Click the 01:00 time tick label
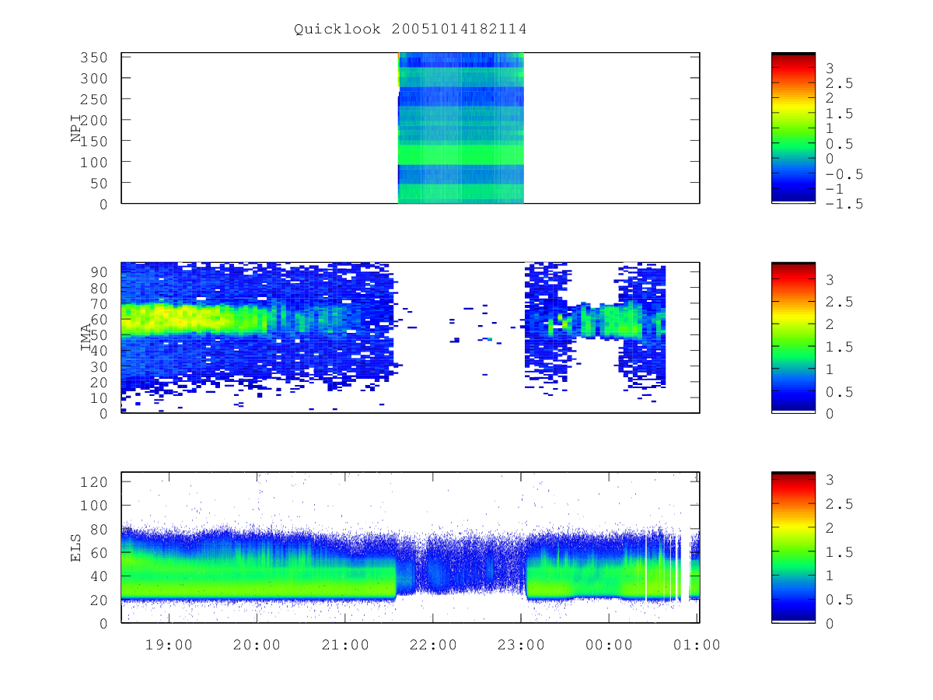The width and height of the screenshot is (933, 700). (x=696, y=645)
